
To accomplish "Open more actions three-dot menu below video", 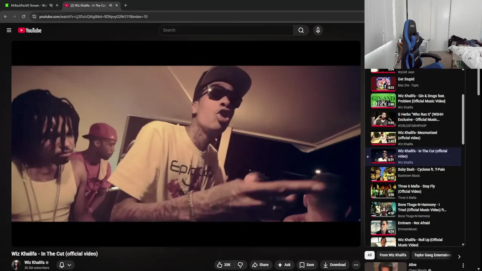I will 356,265.
